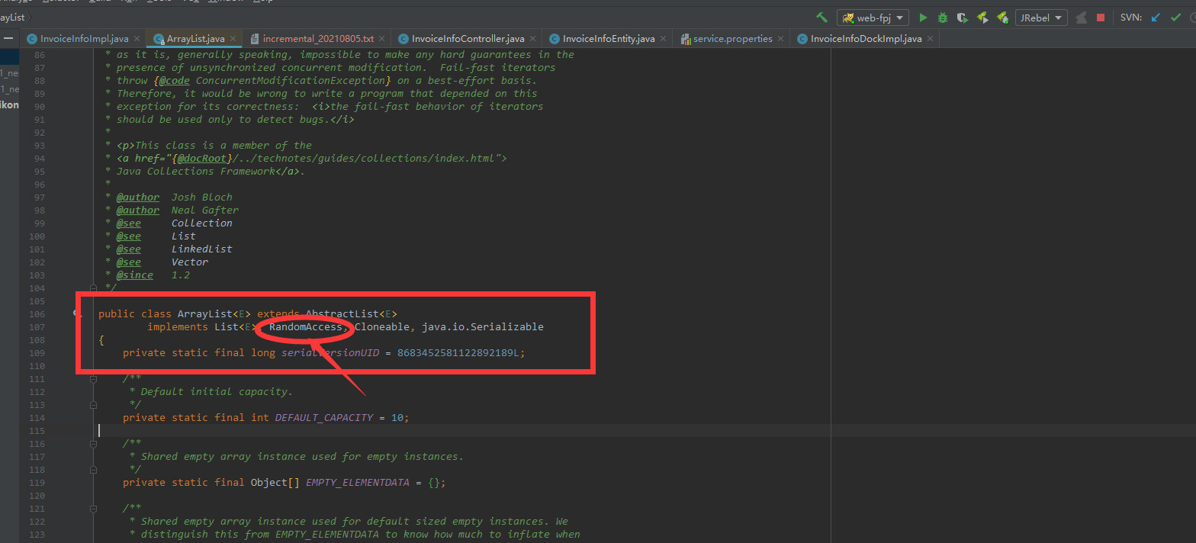The height and width of the screenshot is (543, 1196).
Task: Click the docRoot collections link on line 94
Action: tap(311, 158)
